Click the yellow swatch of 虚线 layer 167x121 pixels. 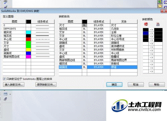[x=28, y=50]
